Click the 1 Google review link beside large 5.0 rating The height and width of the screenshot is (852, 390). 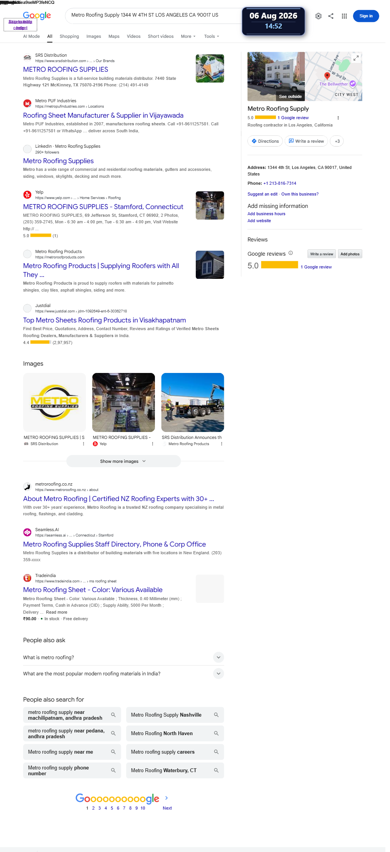pyautogui.click(x=316, y=267)
